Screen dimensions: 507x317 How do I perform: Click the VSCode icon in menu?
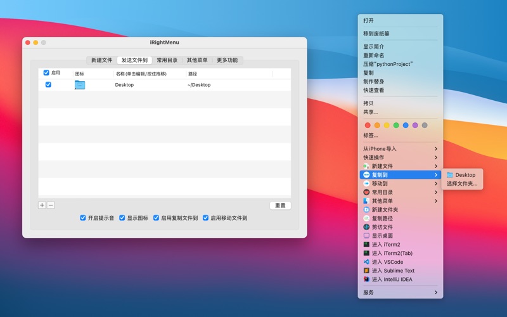point(366,262)
